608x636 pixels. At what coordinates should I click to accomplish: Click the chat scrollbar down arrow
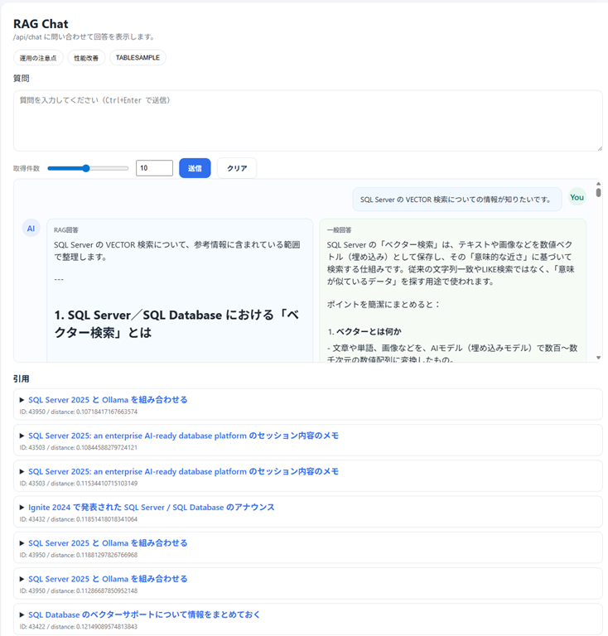point(598,358)
